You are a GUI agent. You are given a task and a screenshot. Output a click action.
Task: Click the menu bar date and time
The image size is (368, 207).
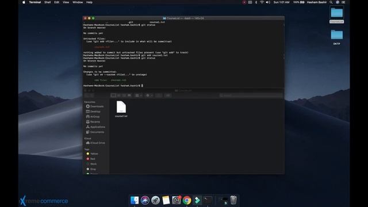(281, 2)
